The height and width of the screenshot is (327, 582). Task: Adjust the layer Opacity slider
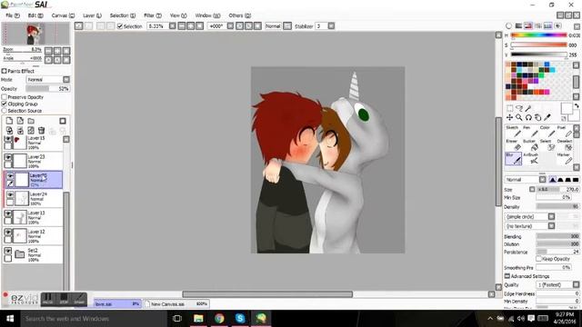click(x=48, y=89)
